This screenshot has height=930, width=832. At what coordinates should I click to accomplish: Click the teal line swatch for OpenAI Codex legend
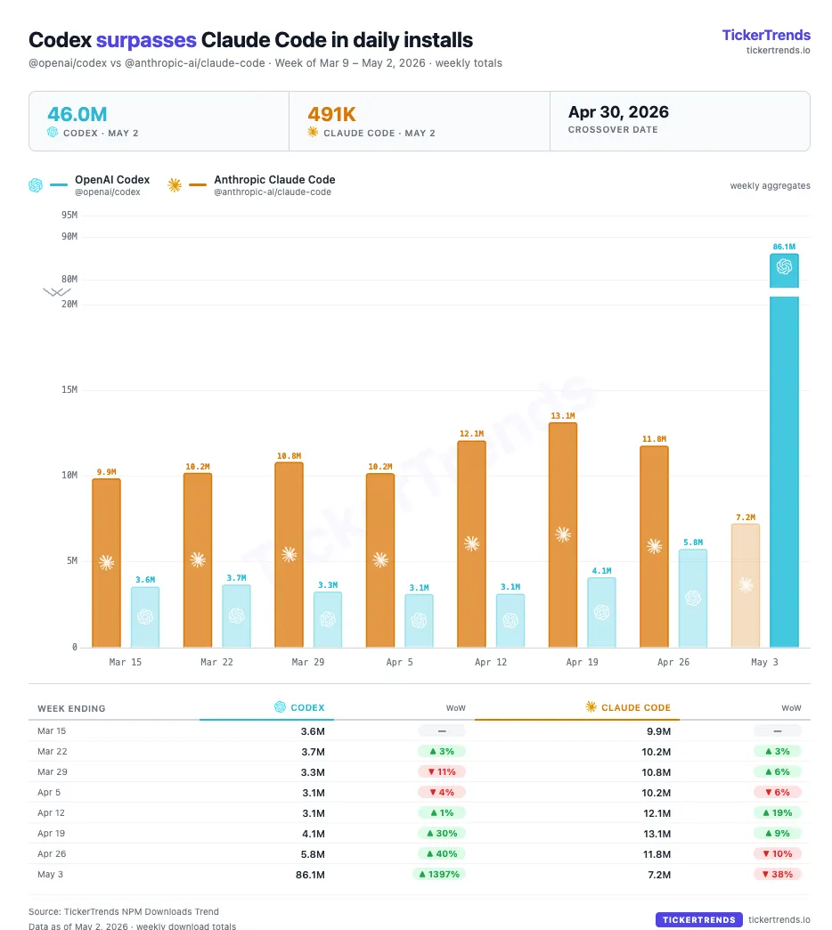(x=59, y=185)
